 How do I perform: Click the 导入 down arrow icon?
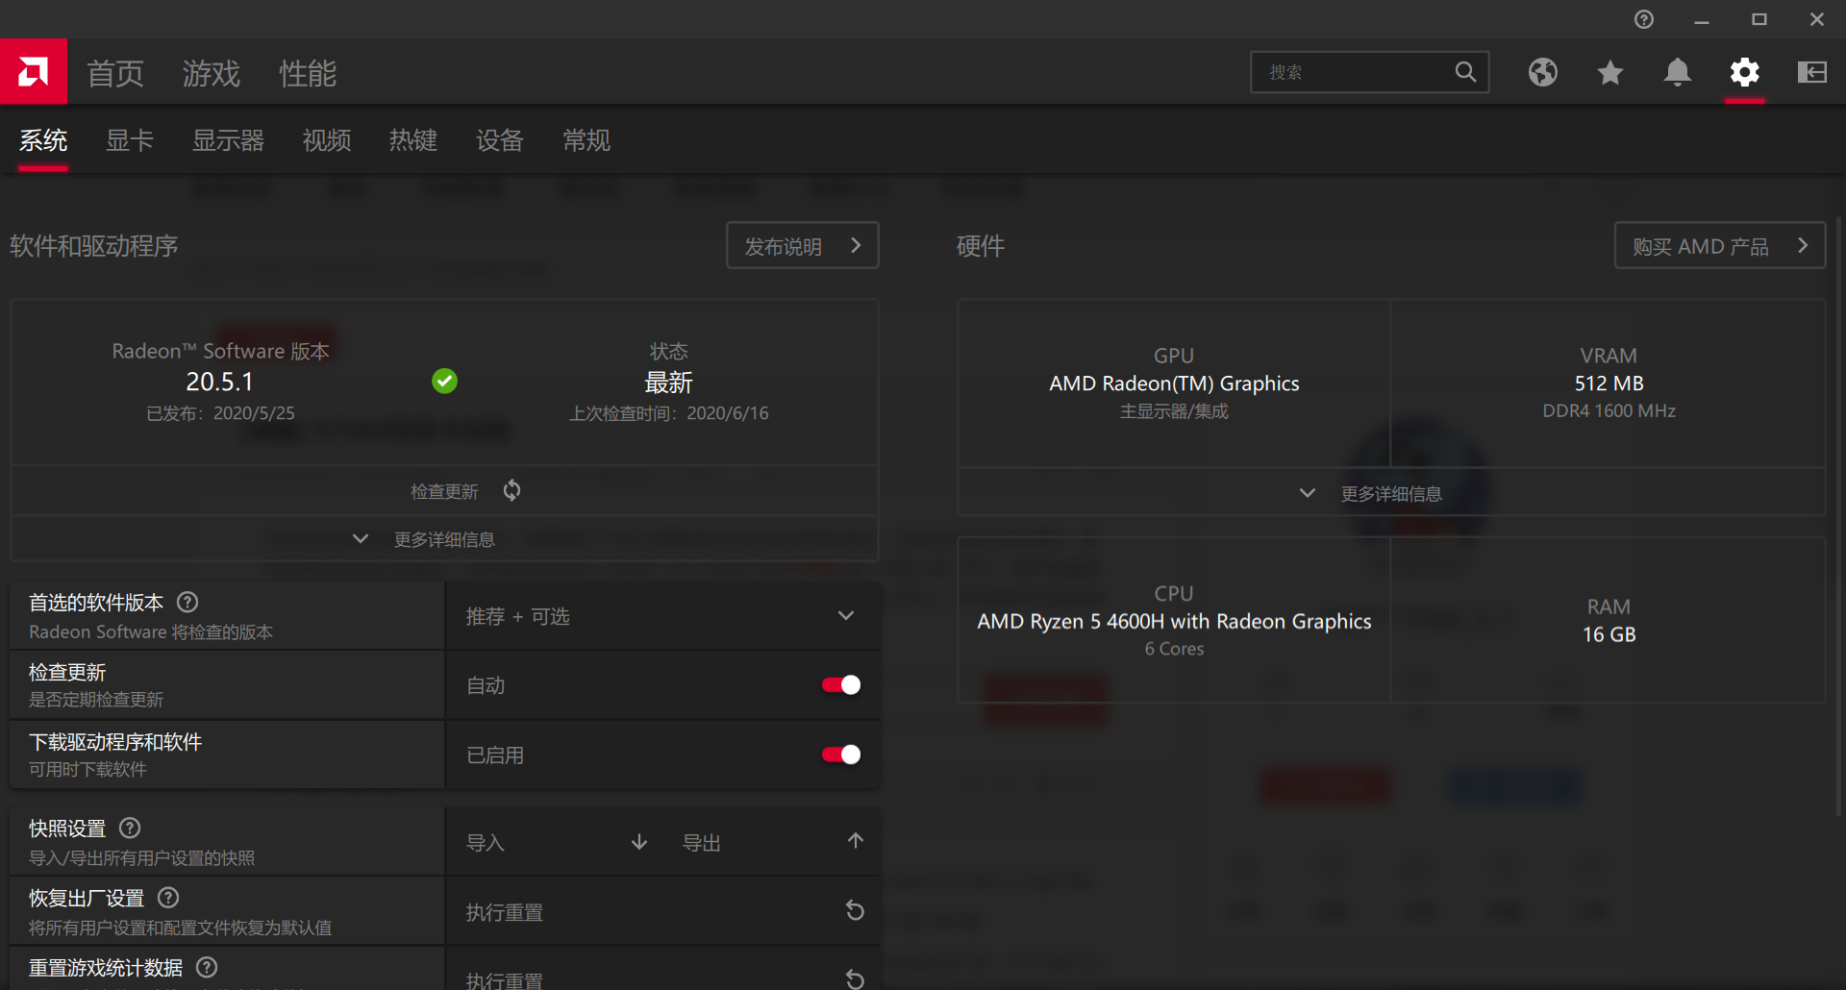(x=639, y=842)
